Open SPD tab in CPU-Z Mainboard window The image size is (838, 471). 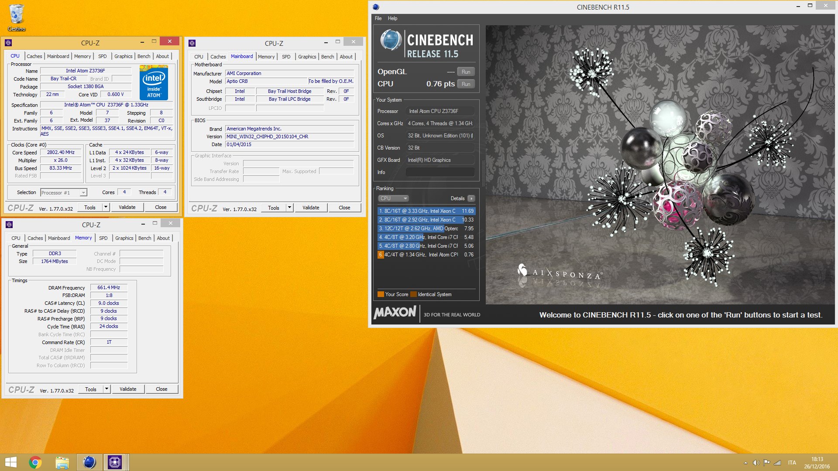(x=286, y=57)
